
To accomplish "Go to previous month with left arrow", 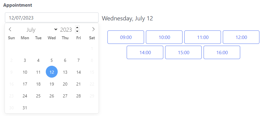I will (10, 29).
